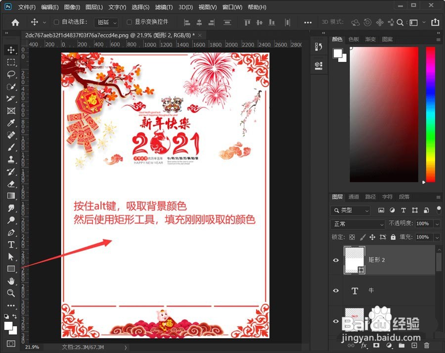Viewport: 445px width, 353px height.
Task: Hide the 牛 text layer
Action: coord(336,291)
